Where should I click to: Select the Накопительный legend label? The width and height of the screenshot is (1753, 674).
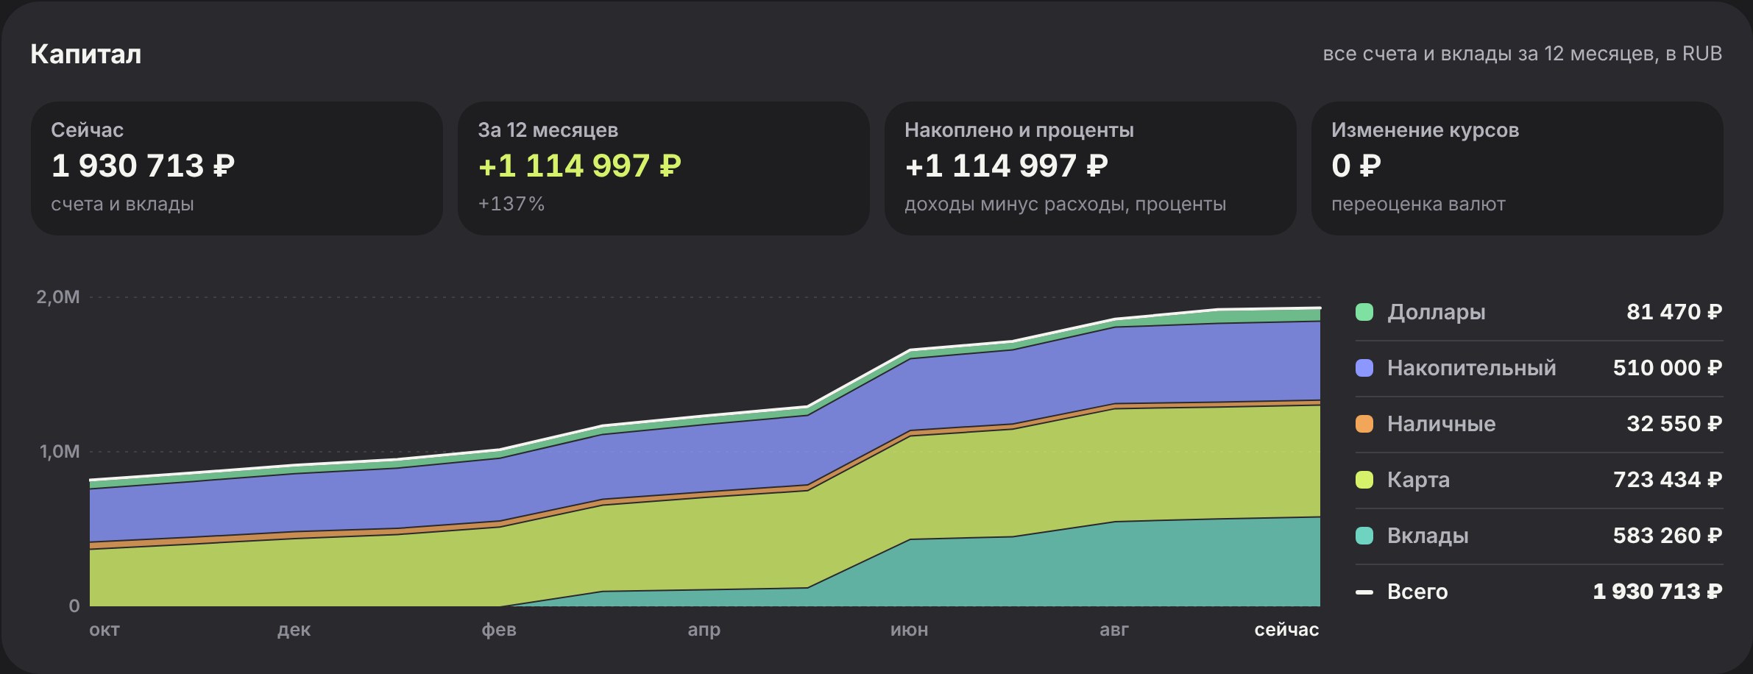pyautogui.click(x=1471, y=368)
